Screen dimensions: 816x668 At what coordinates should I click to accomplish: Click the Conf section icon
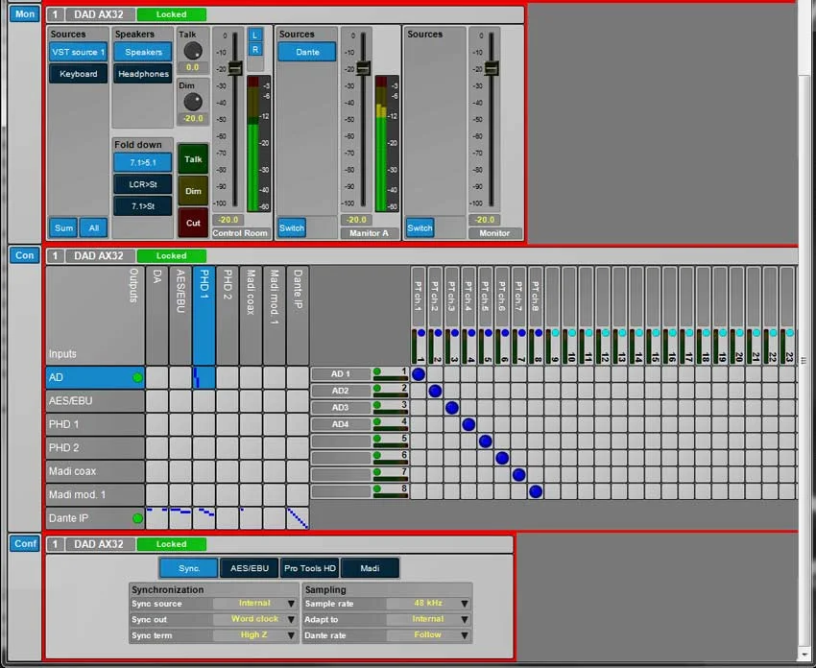pos(24,543)
